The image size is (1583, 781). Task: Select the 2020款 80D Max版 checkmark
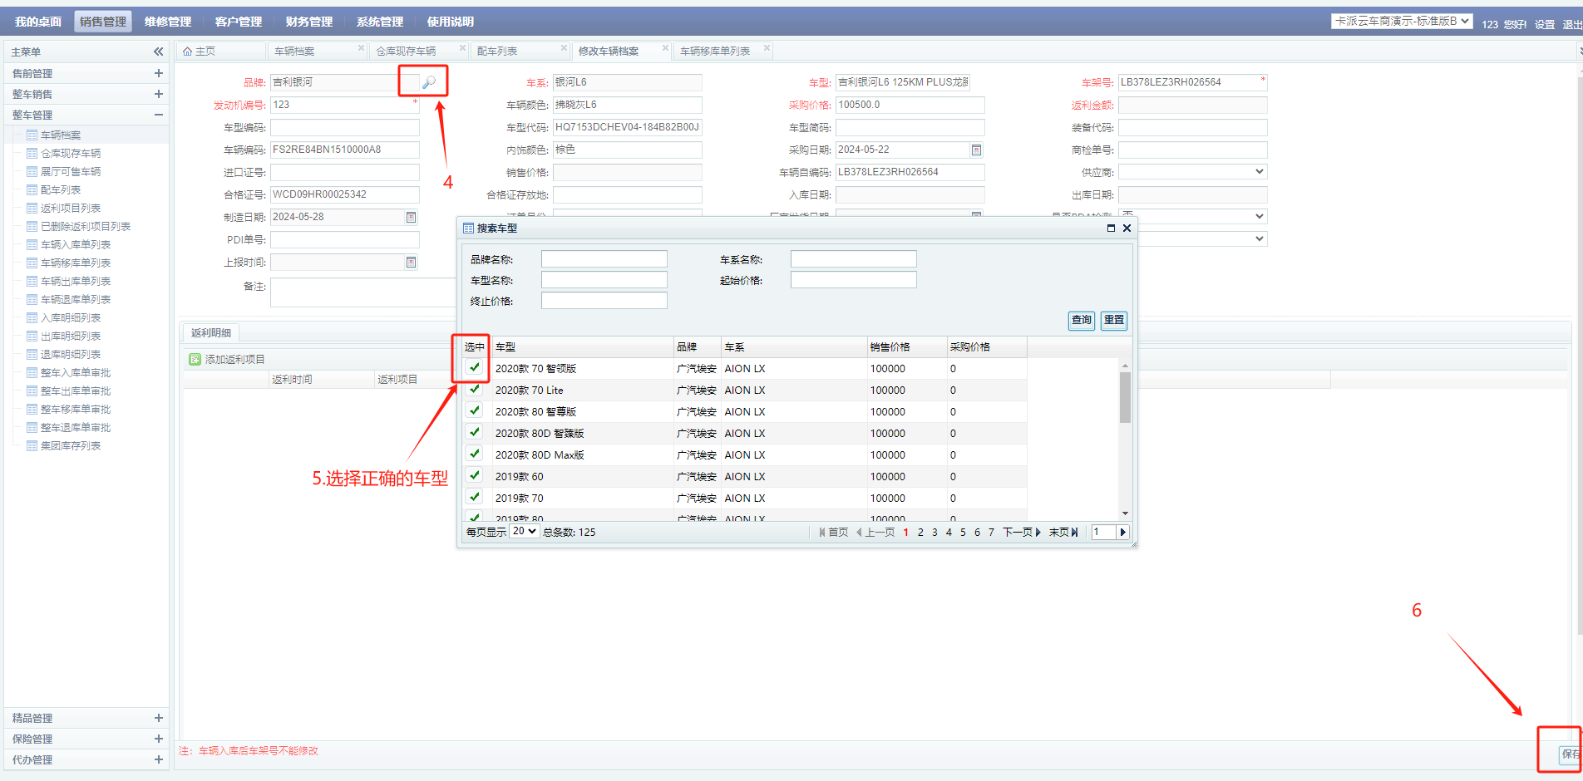click(474, 454)
